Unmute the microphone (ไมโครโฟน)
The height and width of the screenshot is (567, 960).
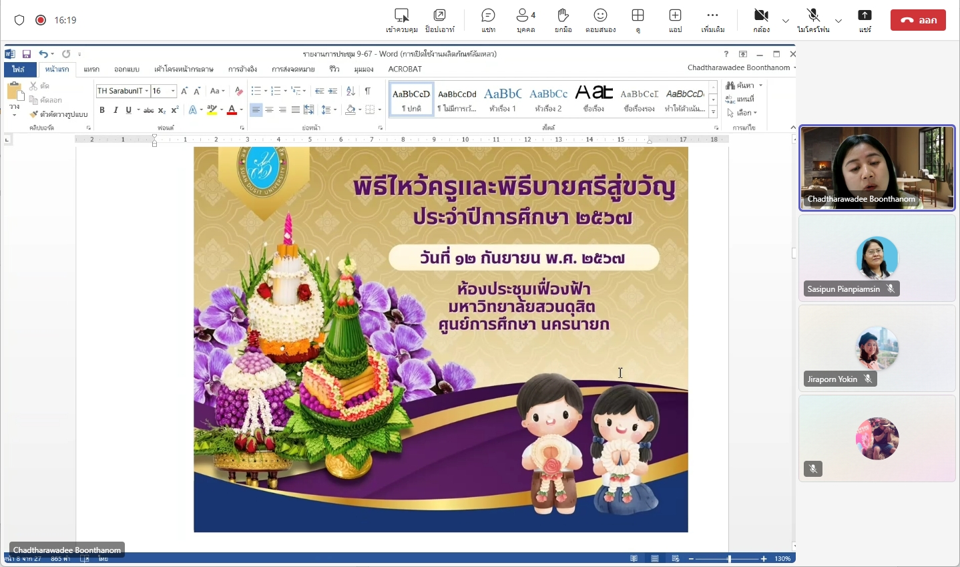pos(813,20)
